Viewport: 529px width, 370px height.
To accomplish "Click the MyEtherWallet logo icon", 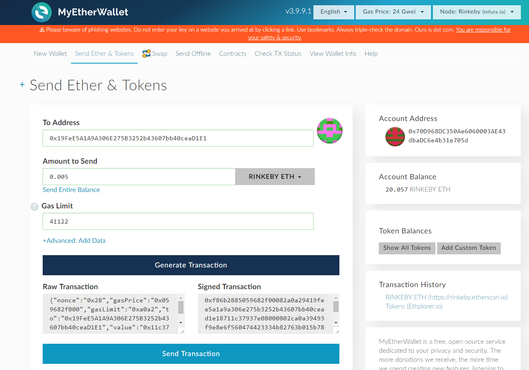I will pos(42,12).
